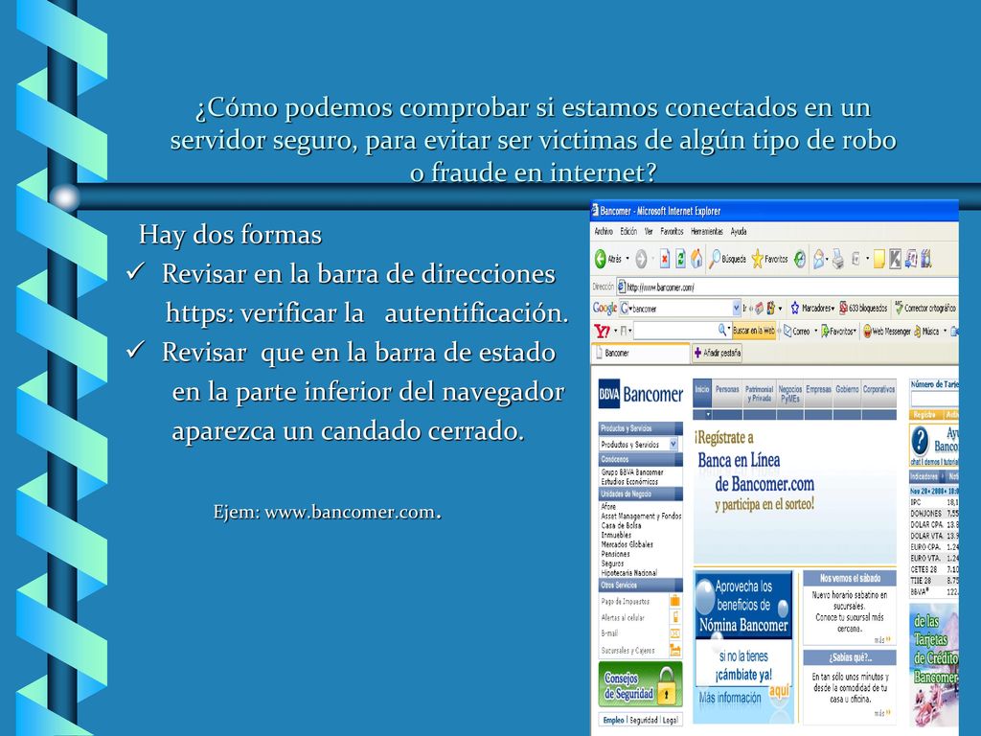Click the Alertas al celular phone icon
The image size is (981, 736).
click(x=675, y=618)
